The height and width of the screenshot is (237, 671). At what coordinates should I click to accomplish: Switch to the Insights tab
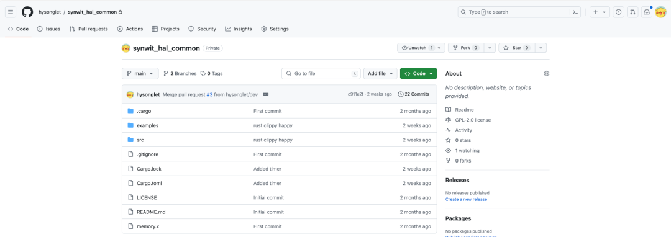pos(239,29)
